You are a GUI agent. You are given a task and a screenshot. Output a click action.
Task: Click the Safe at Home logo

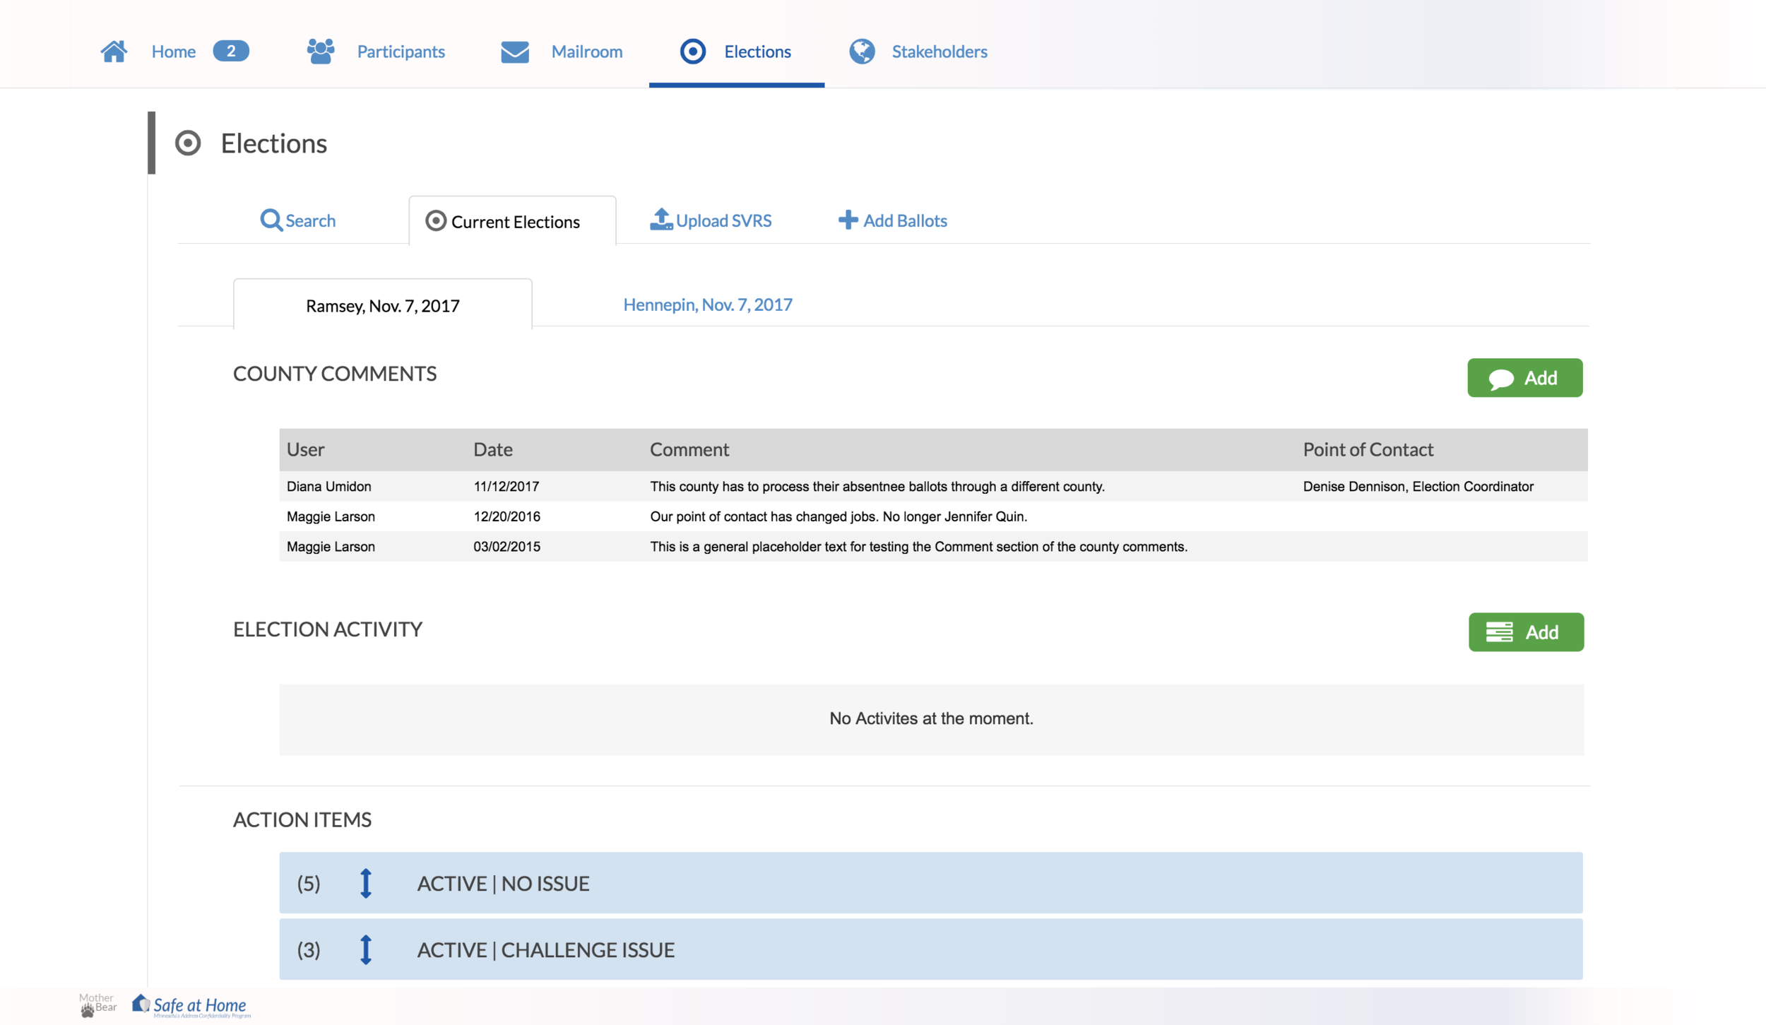coord(191,1005)
